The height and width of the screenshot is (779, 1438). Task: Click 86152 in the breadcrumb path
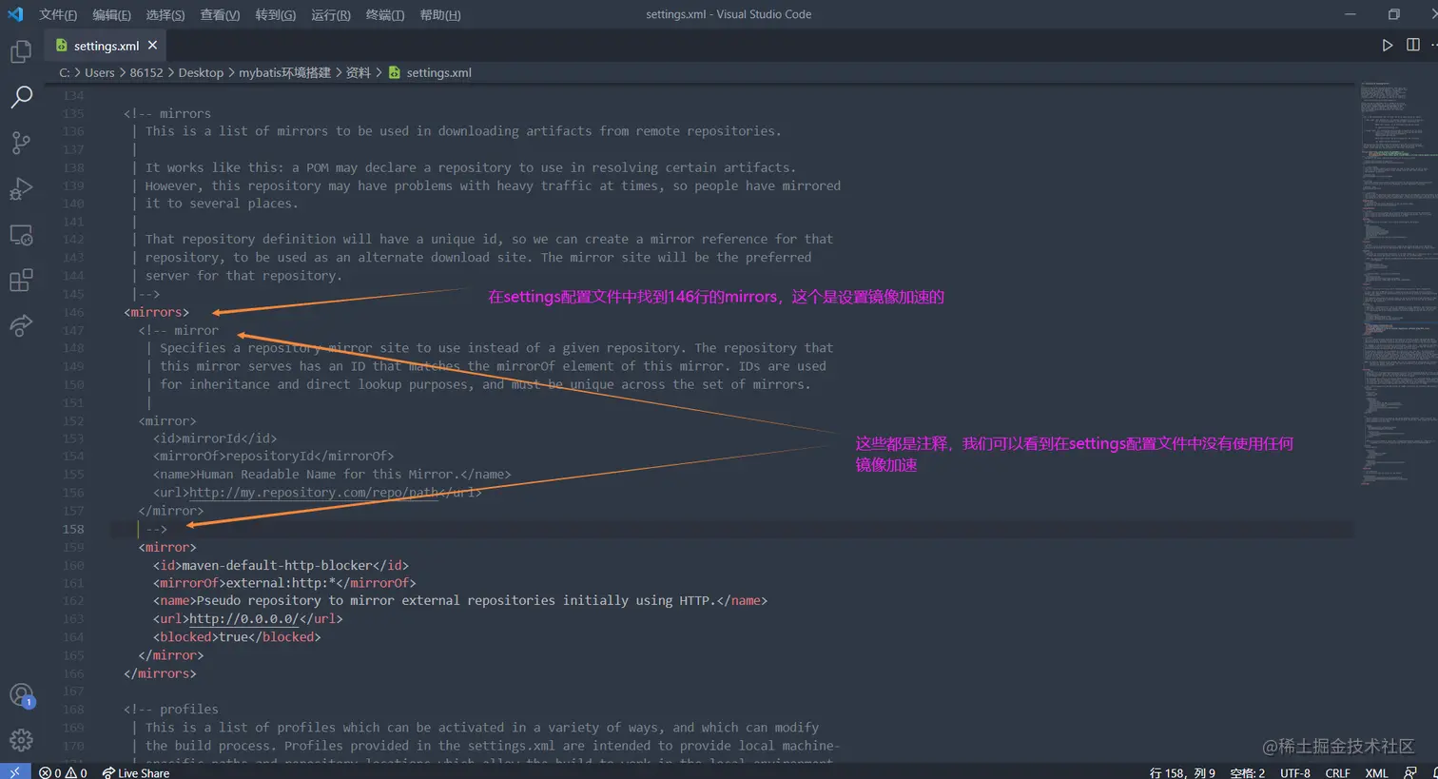(x=146, y=72)
